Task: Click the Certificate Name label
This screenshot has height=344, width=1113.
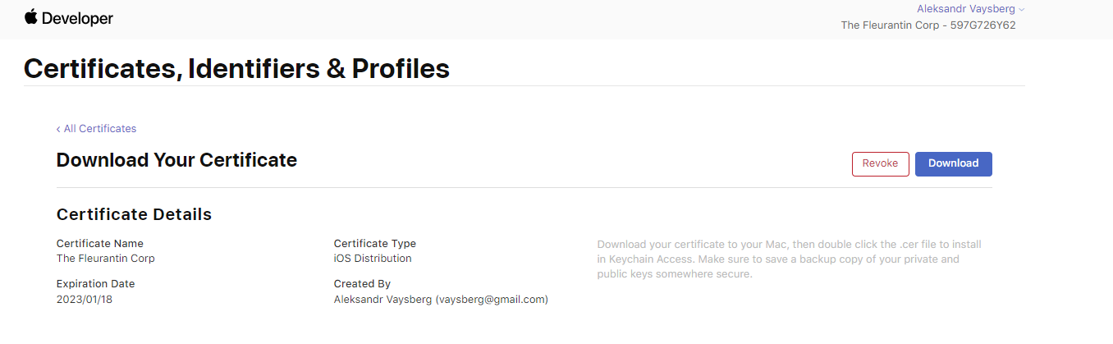Action: (99, 244)
